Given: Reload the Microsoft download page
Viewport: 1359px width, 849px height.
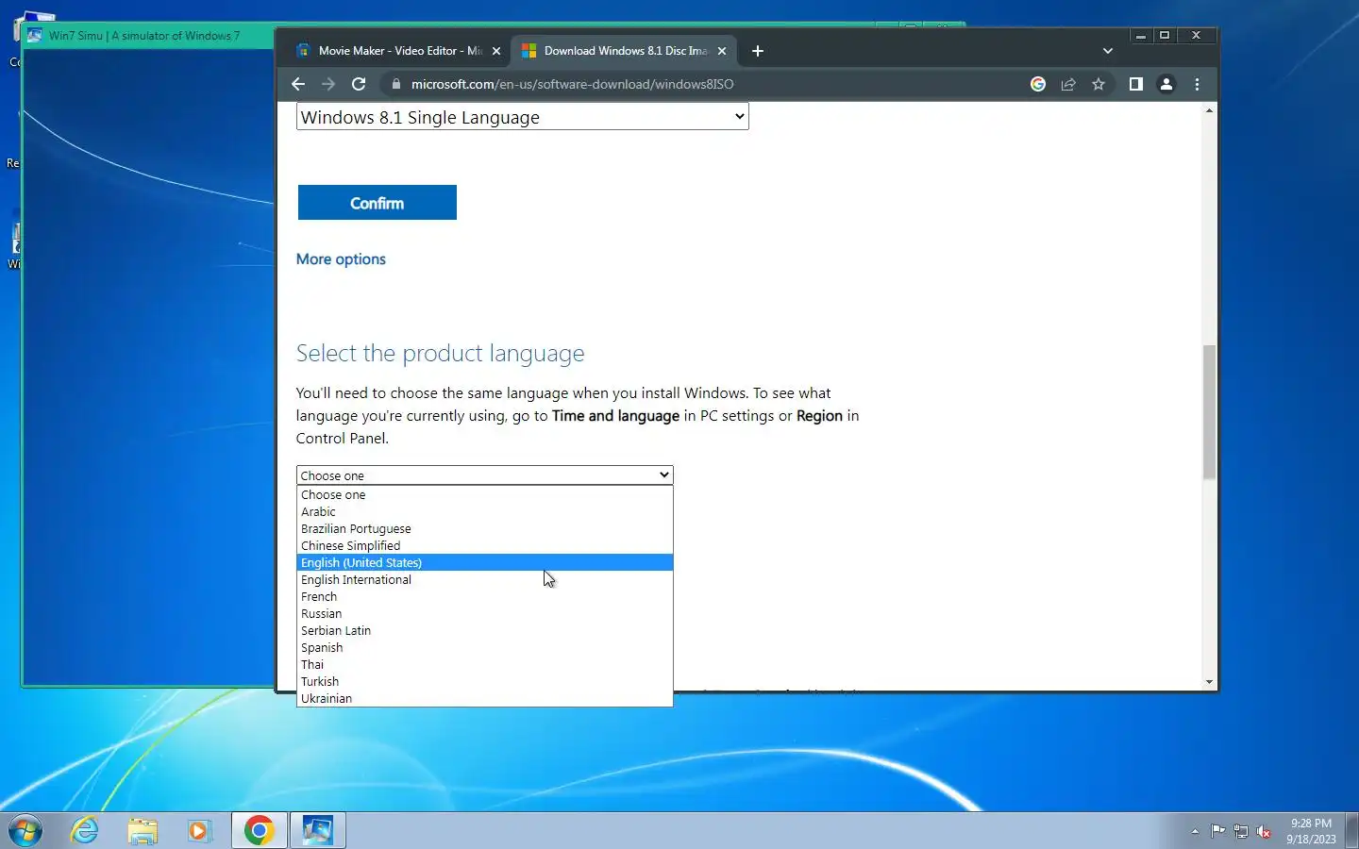Looking at the screenshot, I should 359,84.
